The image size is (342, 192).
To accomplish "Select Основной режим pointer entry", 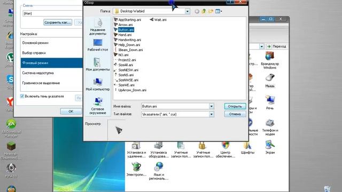I will (51, 43).
